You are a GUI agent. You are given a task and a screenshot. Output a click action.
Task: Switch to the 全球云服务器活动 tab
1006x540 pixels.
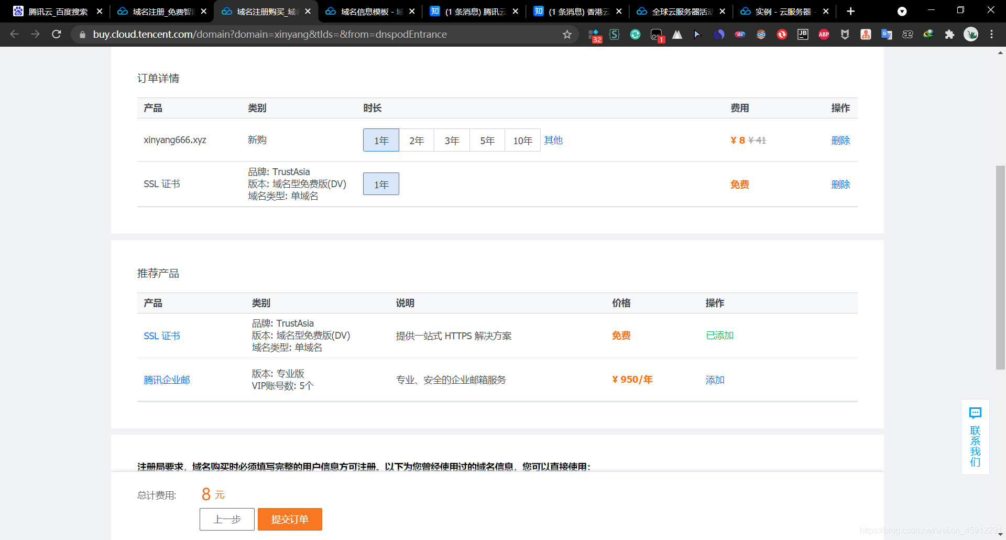tap(681, 12)
